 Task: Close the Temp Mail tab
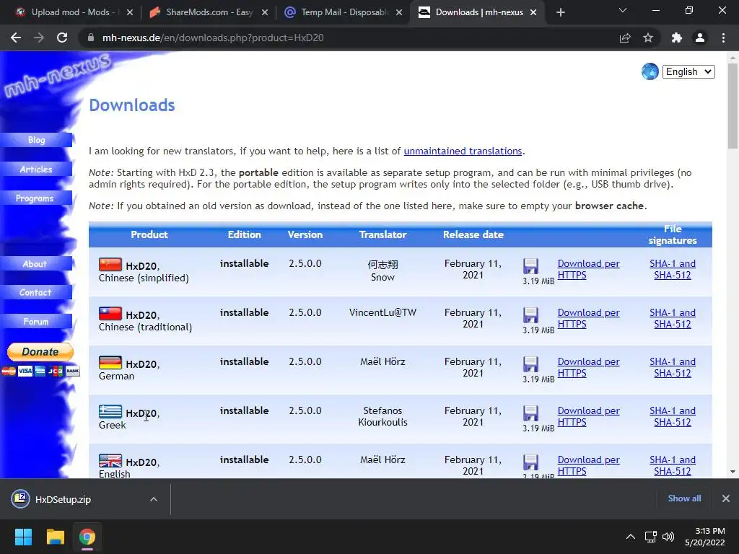coord(399,12)
